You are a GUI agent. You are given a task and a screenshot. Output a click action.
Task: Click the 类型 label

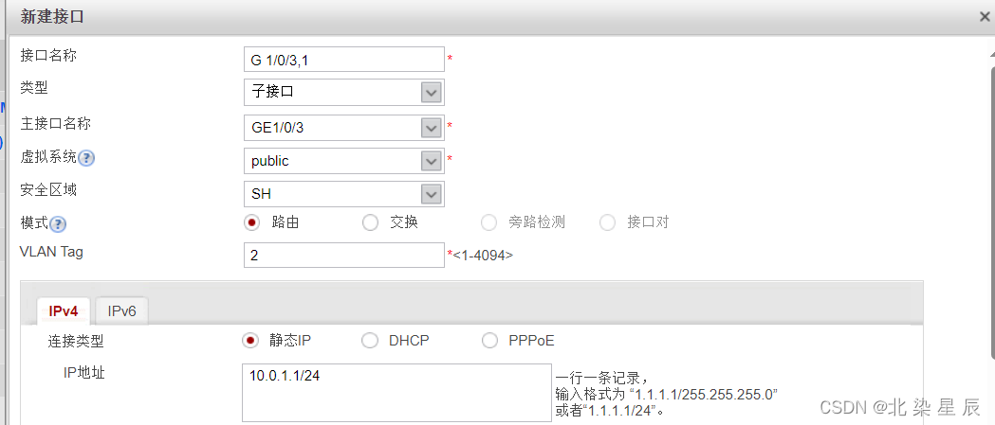[x=34, y=88]
